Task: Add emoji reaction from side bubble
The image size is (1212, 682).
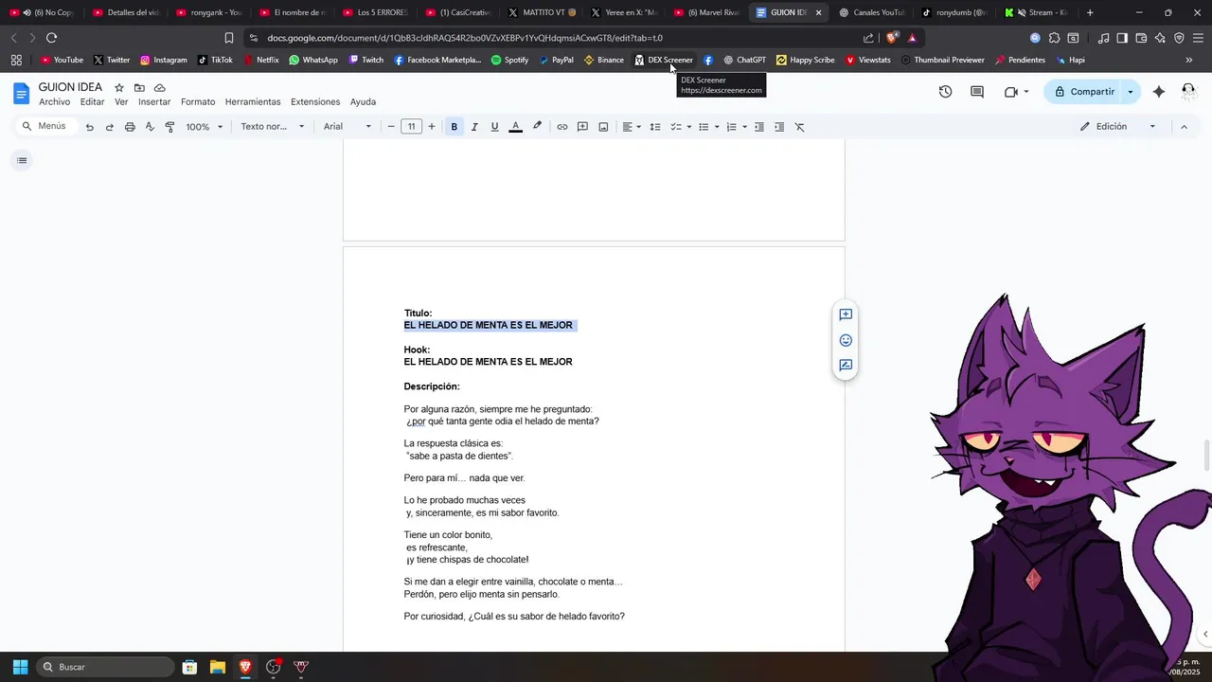Action: click(x=846, y=340)
